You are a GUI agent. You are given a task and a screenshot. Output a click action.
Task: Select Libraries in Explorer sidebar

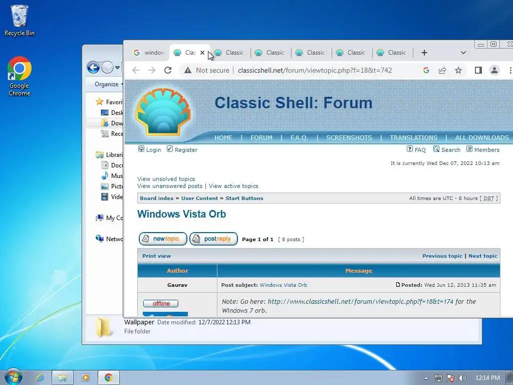[109, 155]
